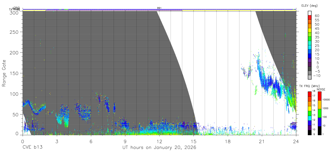Click the '9' label on the TX FRQ scale
333x153 pixels.
(314, 134)
